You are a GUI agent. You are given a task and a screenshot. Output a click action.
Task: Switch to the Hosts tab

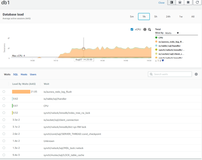pos(24,75)
